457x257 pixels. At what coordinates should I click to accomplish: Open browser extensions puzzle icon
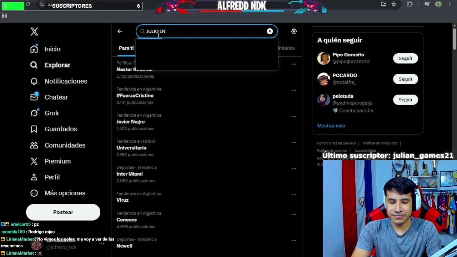(410, 4)
